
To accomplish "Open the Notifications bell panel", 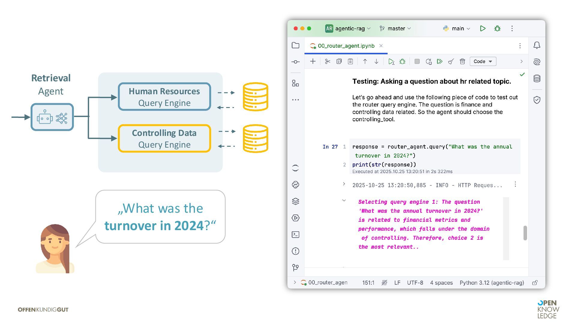I will point(537,45).
